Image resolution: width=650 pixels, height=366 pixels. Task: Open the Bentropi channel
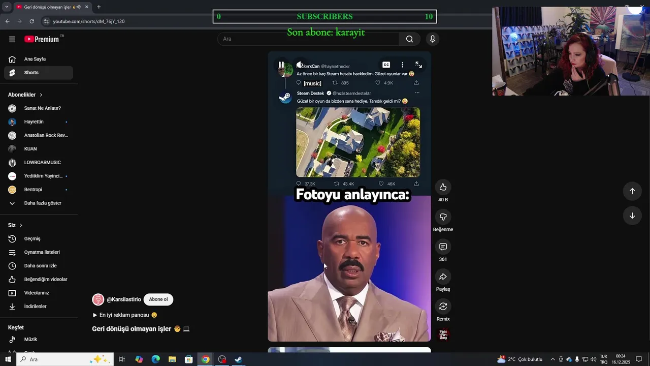39,190
